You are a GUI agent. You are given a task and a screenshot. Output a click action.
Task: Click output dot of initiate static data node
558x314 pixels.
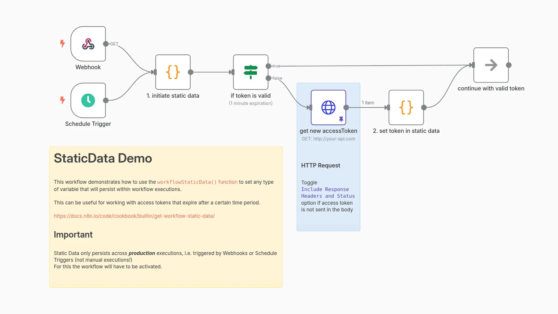click(191, 72)
